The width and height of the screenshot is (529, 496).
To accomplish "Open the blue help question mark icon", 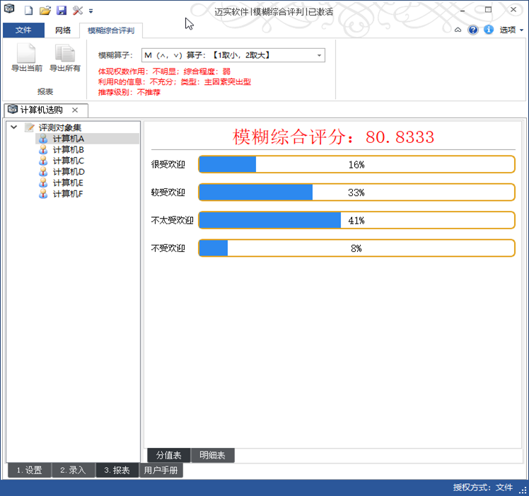I will [x=473, y=30].
